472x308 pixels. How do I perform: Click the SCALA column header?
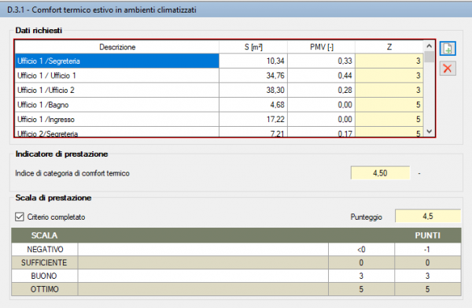[x=44, y=236]
